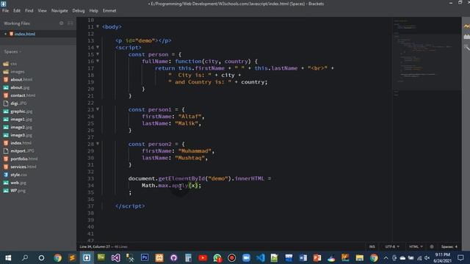
Task: Fold the const person object at line 15
Action: 98,54
